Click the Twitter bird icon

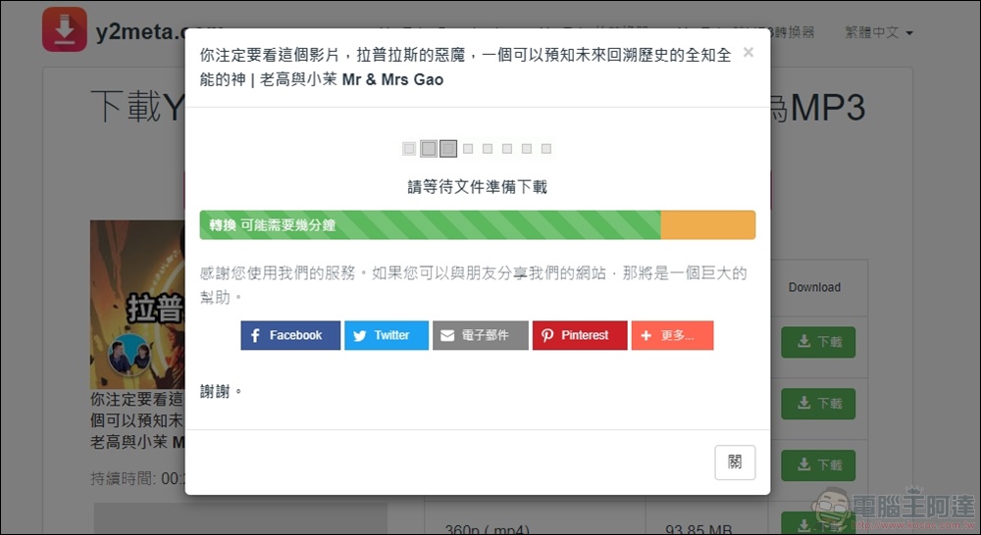pyautogui.click(x=360, y=336)
